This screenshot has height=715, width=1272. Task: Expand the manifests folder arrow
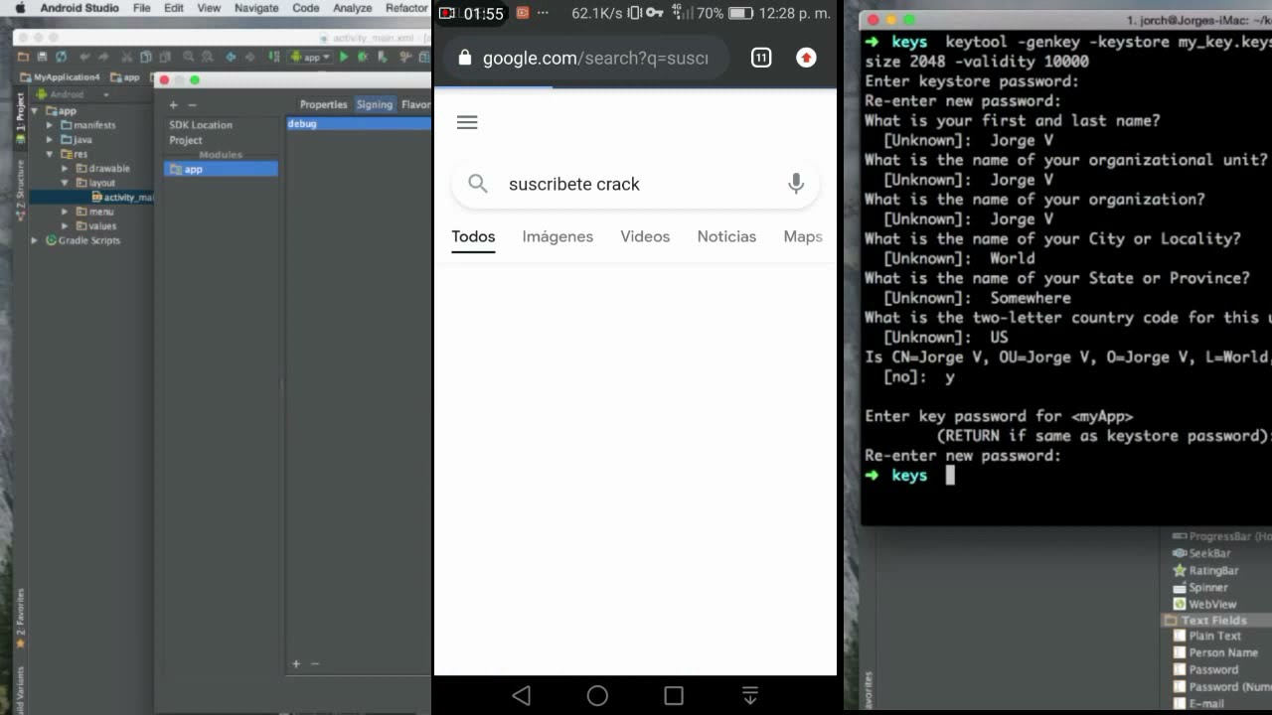tap(51, 125)
